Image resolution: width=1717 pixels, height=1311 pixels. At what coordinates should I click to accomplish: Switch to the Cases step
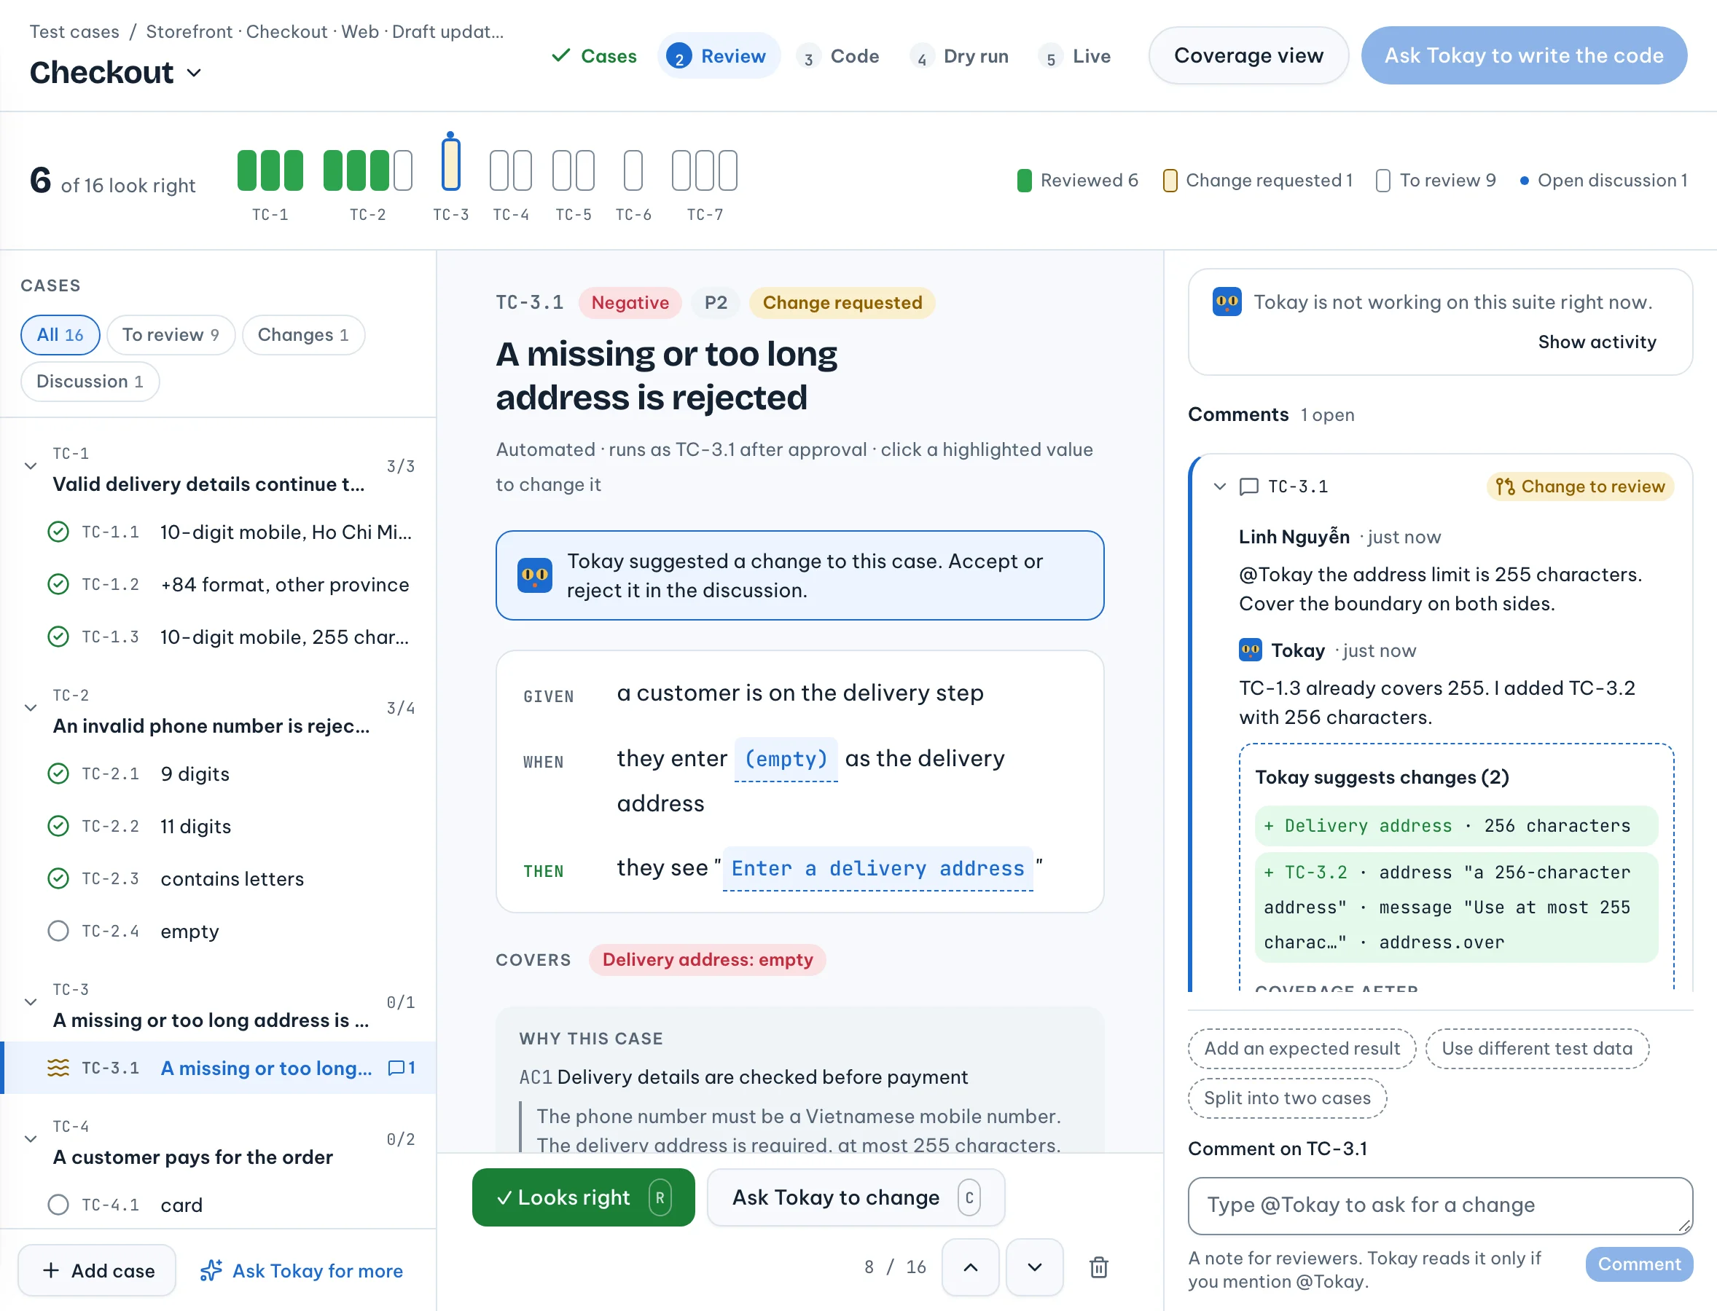point(594,56)
